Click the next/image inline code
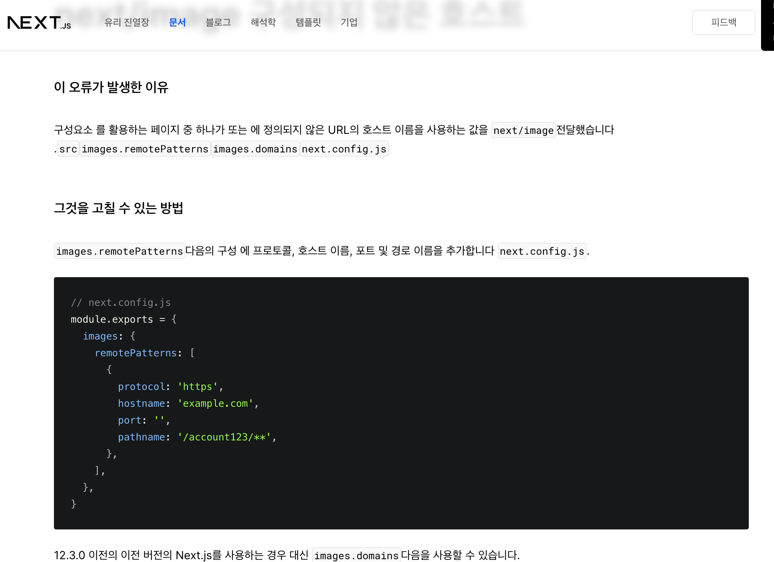 pos(523,130)
